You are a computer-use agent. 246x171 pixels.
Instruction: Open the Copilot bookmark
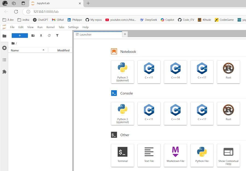tap(167, 20)
